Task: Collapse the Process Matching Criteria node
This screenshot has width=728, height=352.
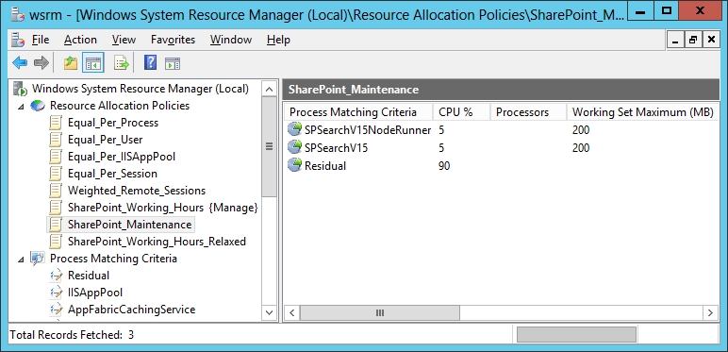Action: (21, 260)
